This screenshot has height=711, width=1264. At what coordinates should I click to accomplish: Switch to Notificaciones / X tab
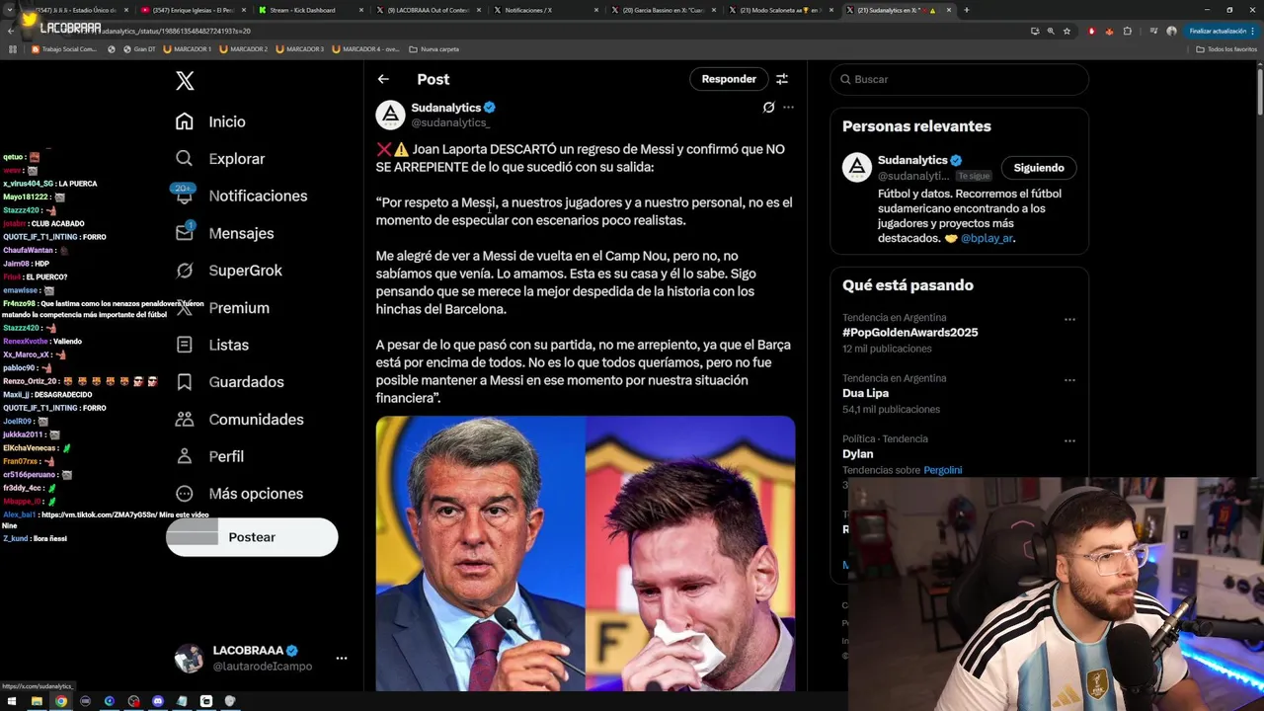point(544,10)
